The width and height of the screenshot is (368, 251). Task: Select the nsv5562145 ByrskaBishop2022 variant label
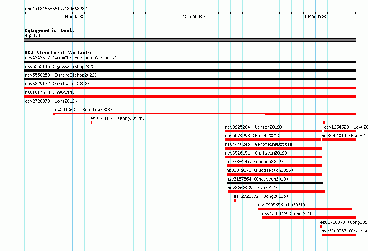(x=61, y=66)
